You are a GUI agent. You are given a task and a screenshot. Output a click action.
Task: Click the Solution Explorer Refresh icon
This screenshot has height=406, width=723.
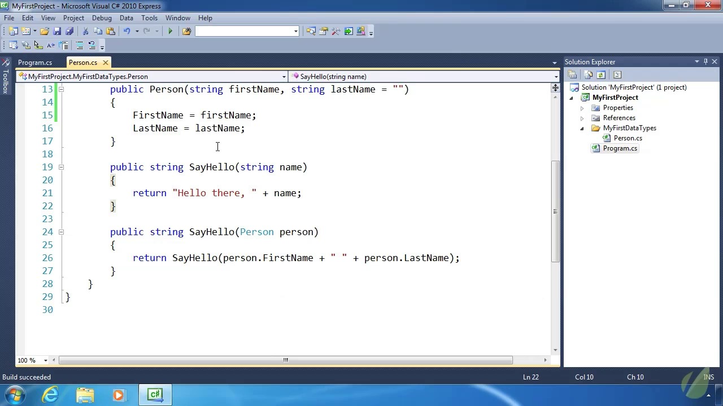coord(601,75)
